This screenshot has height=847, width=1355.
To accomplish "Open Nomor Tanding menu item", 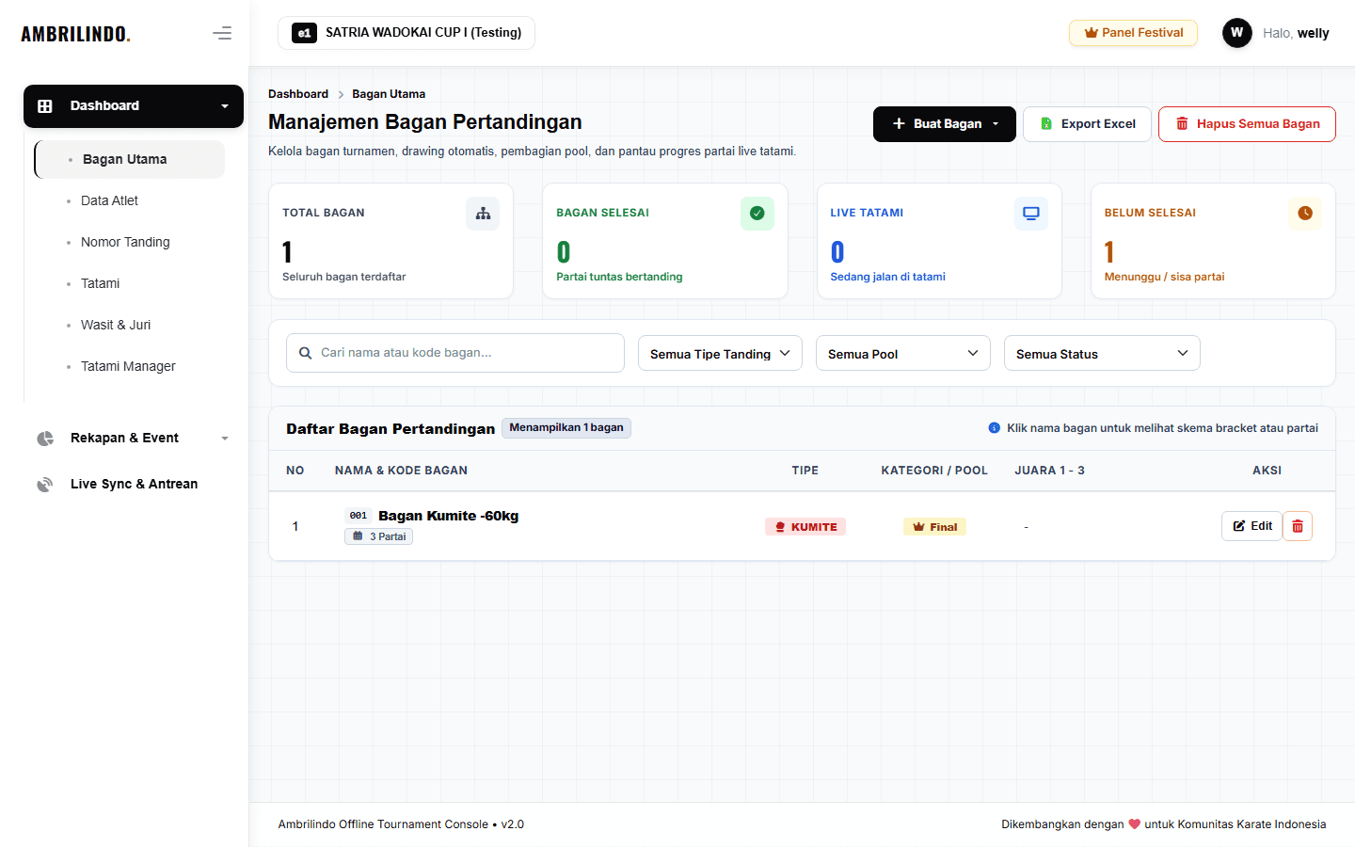I will coord(125,242).
